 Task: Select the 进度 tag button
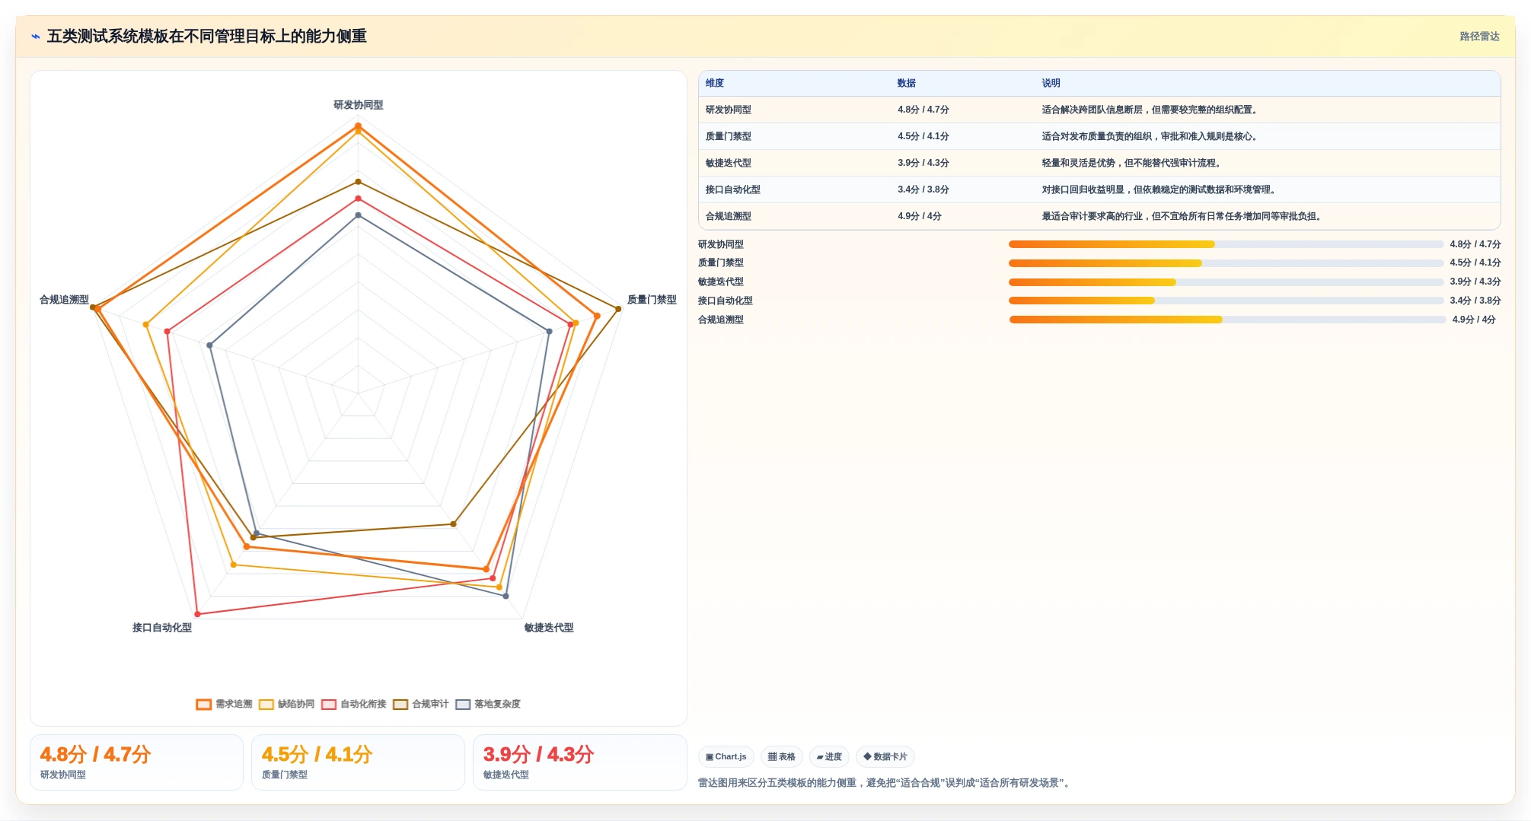click(829, 756)
